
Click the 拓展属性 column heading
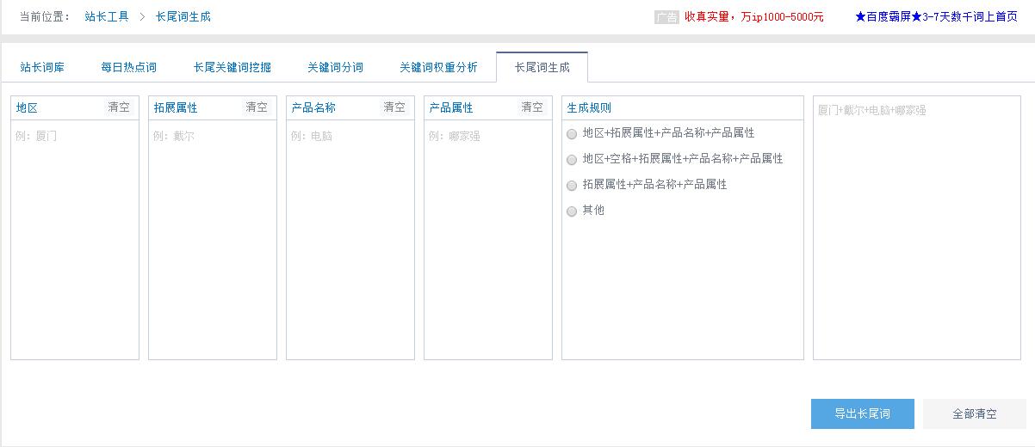click(x=176, y=107)
